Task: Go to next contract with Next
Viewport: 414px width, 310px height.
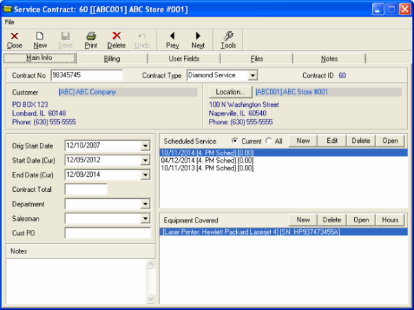Action: click(198, 40)
